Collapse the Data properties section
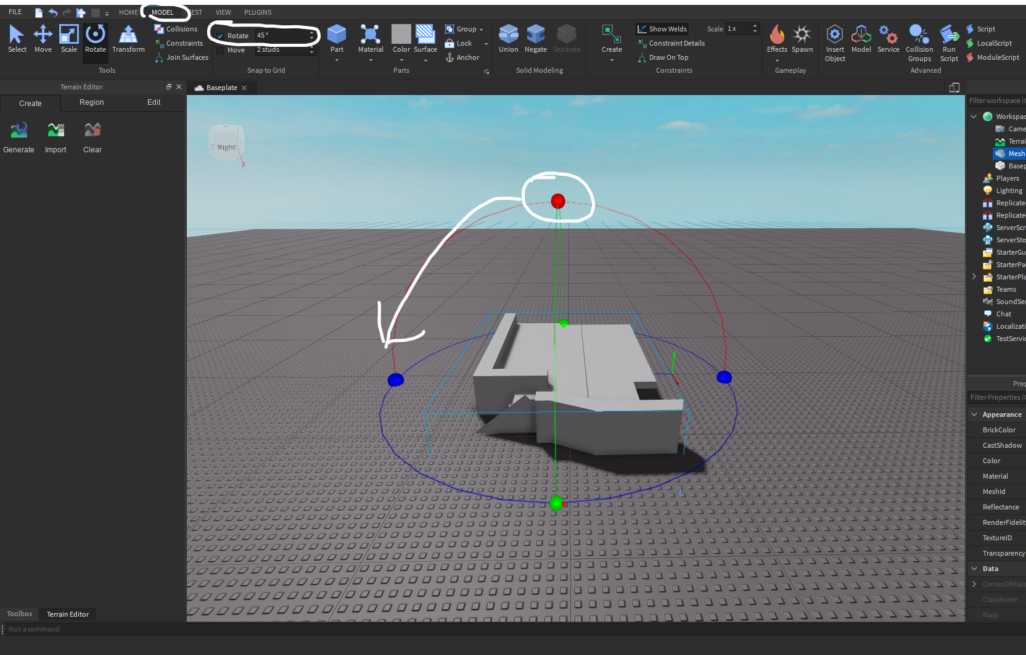Image resolution: width=1026 pixels, height=655 pixels. click(974, 569)
